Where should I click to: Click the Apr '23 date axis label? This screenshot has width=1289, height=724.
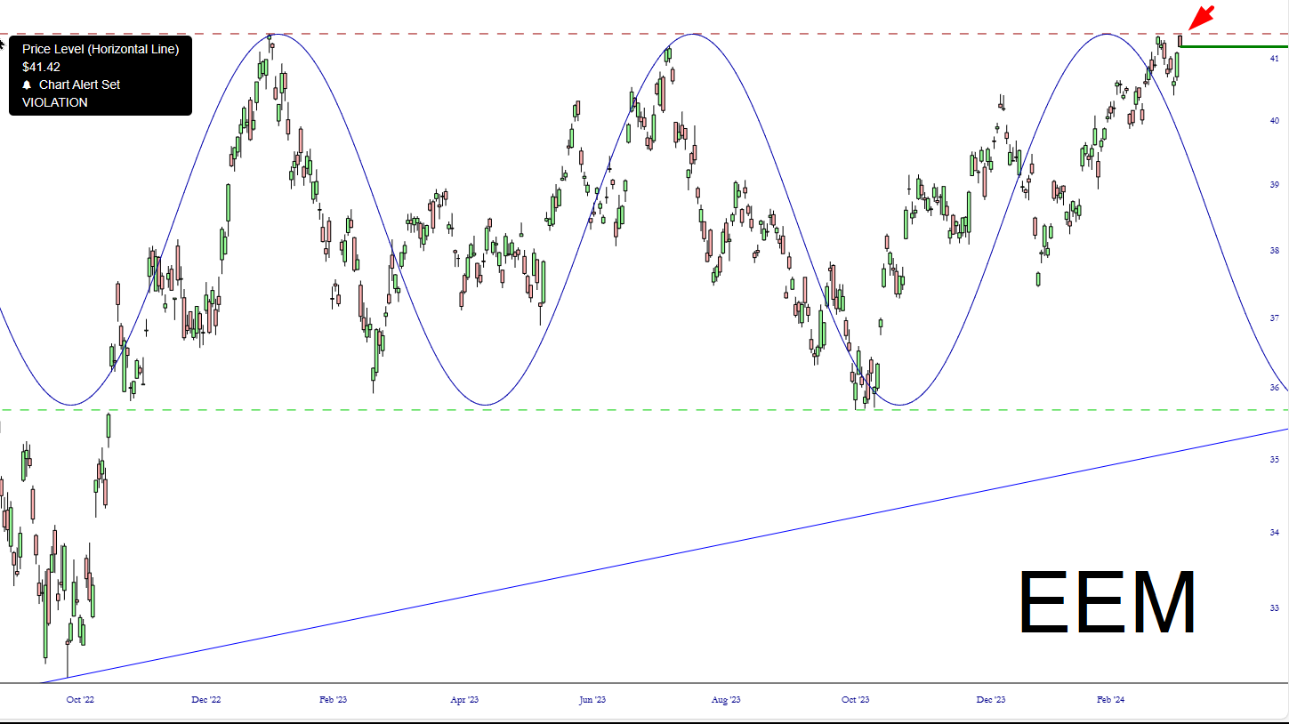coord(464,700)
